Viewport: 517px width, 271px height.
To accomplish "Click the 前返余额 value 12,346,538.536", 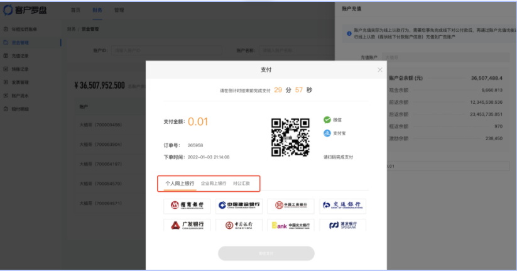I will click(486, 102).
